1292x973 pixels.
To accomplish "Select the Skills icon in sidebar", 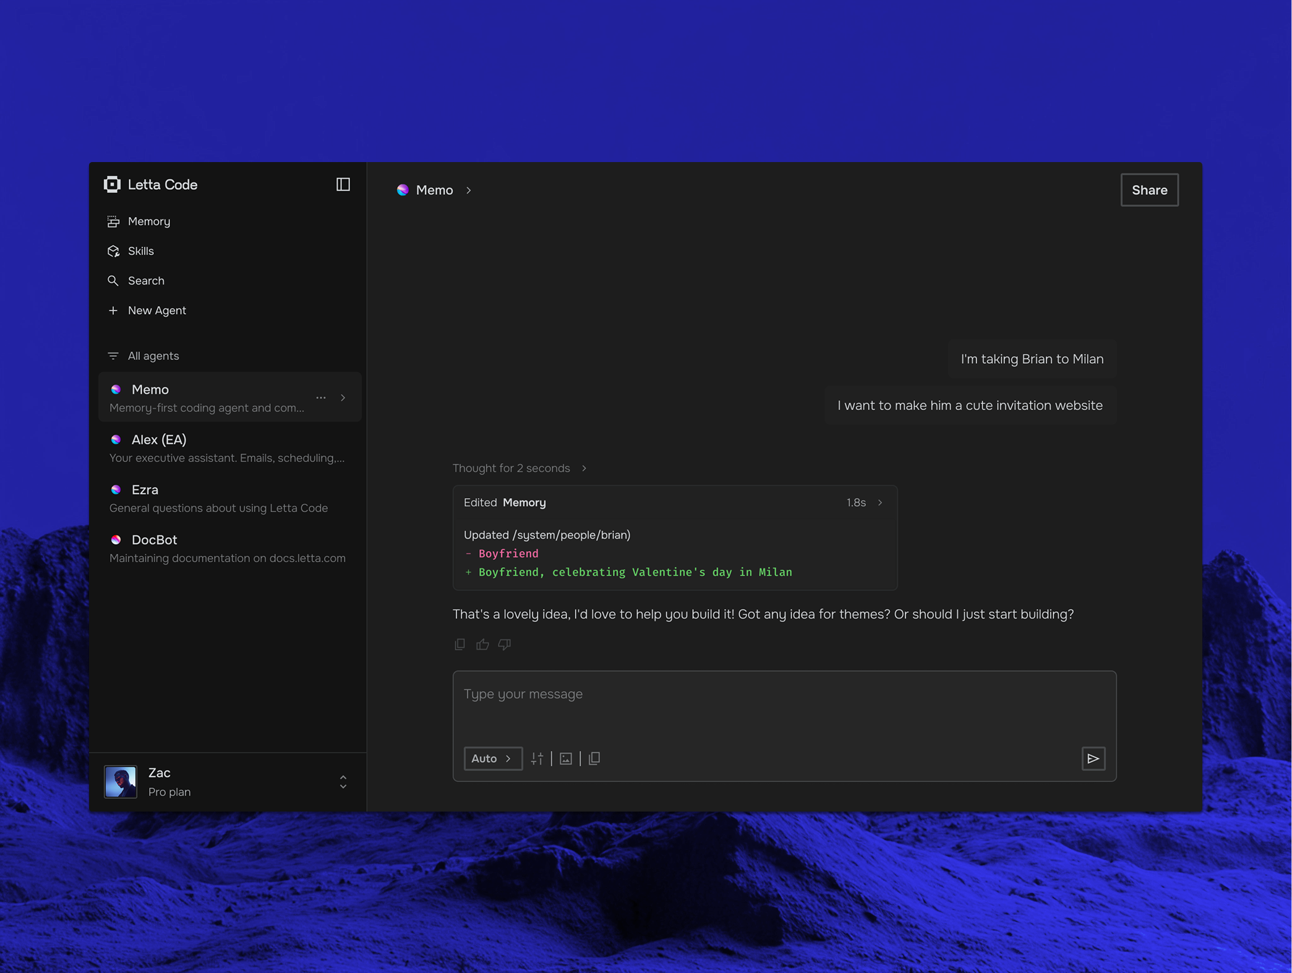I will (114, 251).
